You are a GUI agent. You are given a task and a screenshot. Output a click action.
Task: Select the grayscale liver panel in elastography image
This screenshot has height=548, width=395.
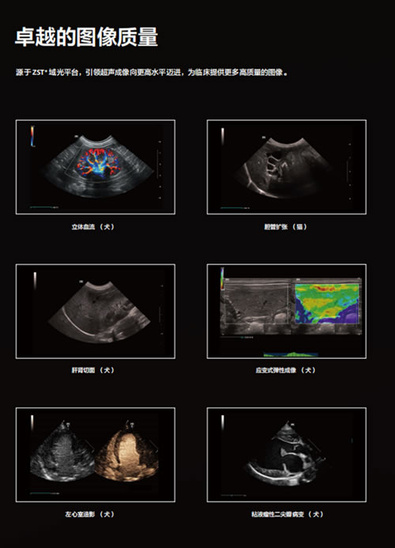tap(255, 306)
